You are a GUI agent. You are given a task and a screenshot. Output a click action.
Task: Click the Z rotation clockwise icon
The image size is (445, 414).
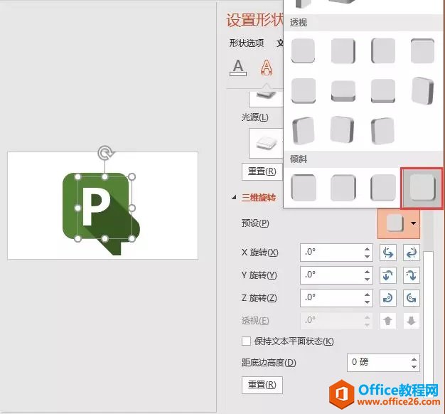pos(389,298)
